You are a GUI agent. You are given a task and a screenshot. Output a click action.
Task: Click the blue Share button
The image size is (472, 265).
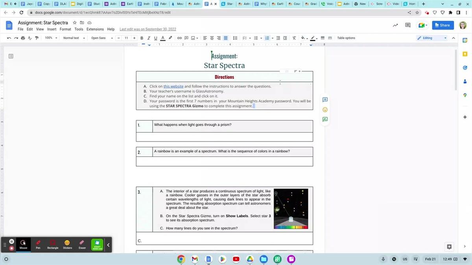pos(441,25)
